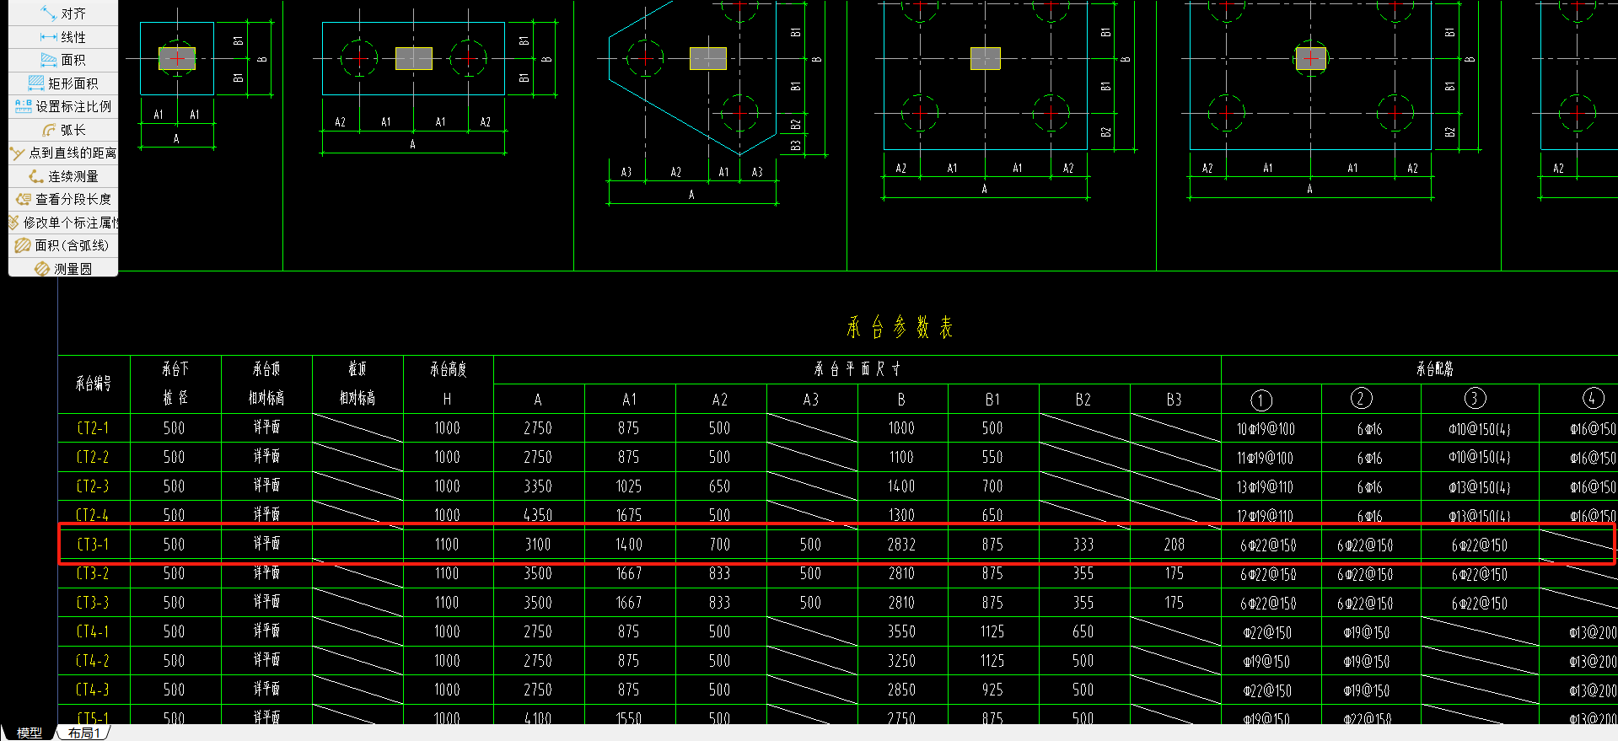Click the 3250 value in CT4-2 row

click(901, 661)
